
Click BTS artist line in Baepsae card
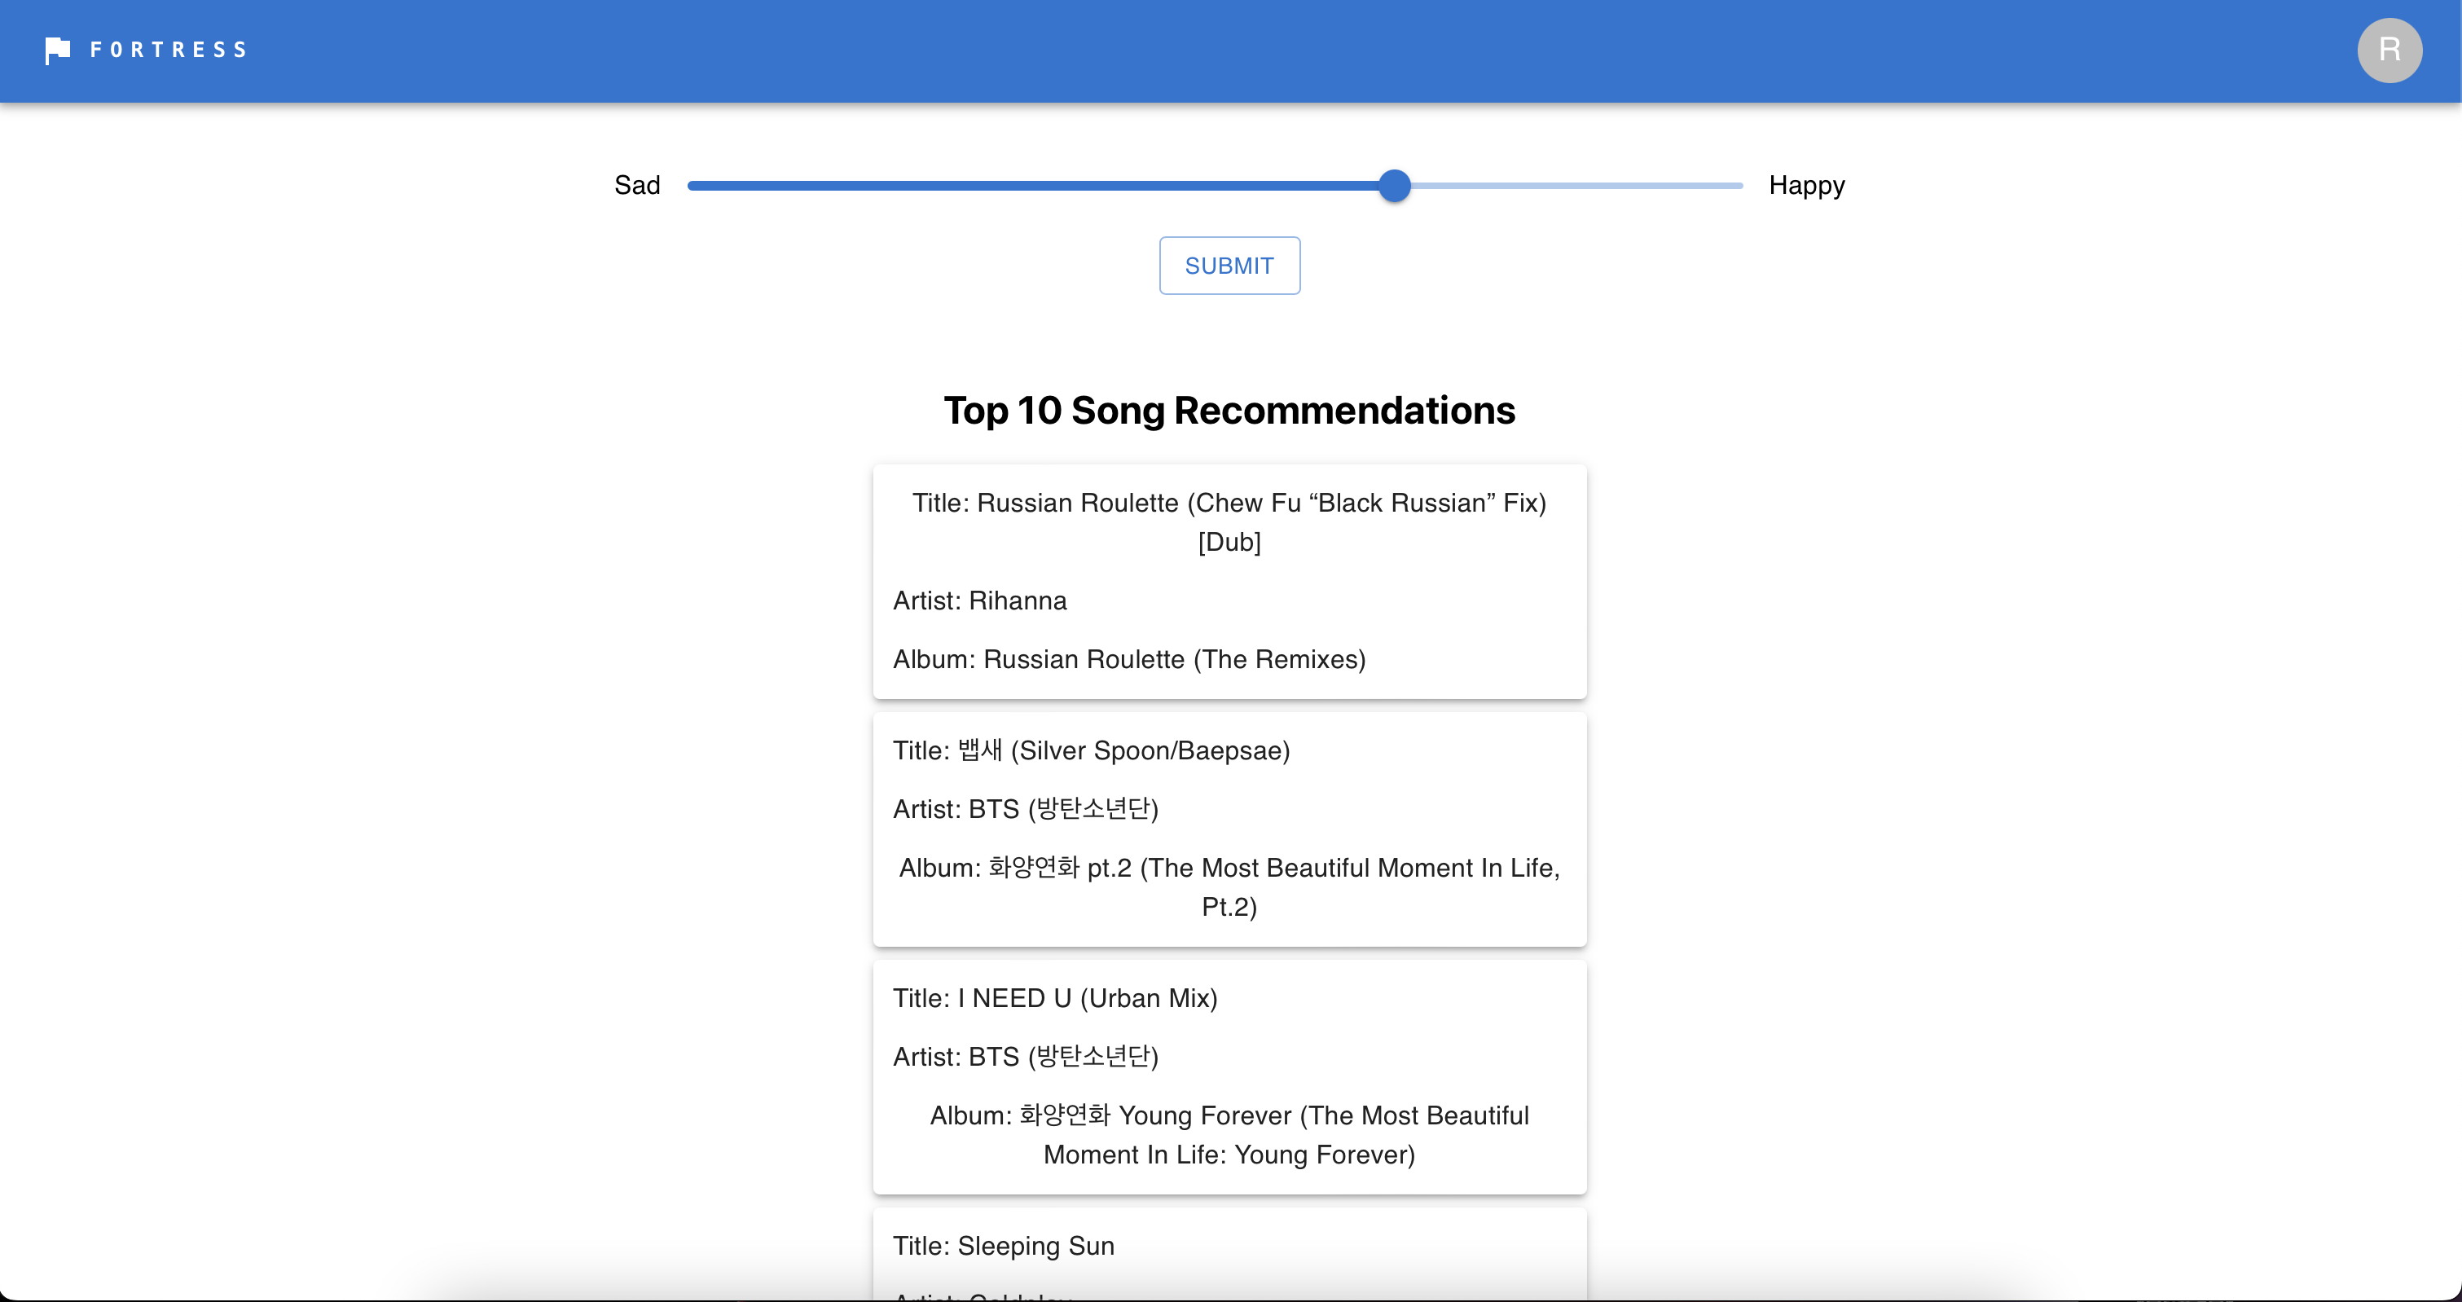pos(1025,810)
